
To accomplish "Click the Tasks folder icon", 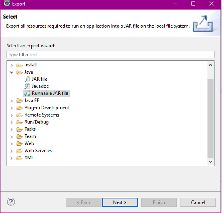I will tap(19, 129).
